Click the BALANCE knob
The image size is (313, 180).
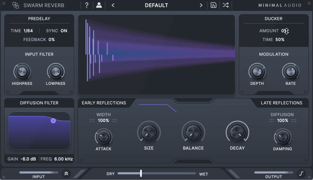coord(193,132)
